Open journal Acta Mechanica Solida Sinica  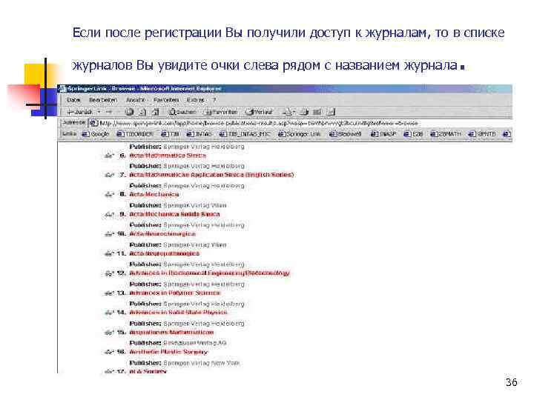(x=175, y=214)
